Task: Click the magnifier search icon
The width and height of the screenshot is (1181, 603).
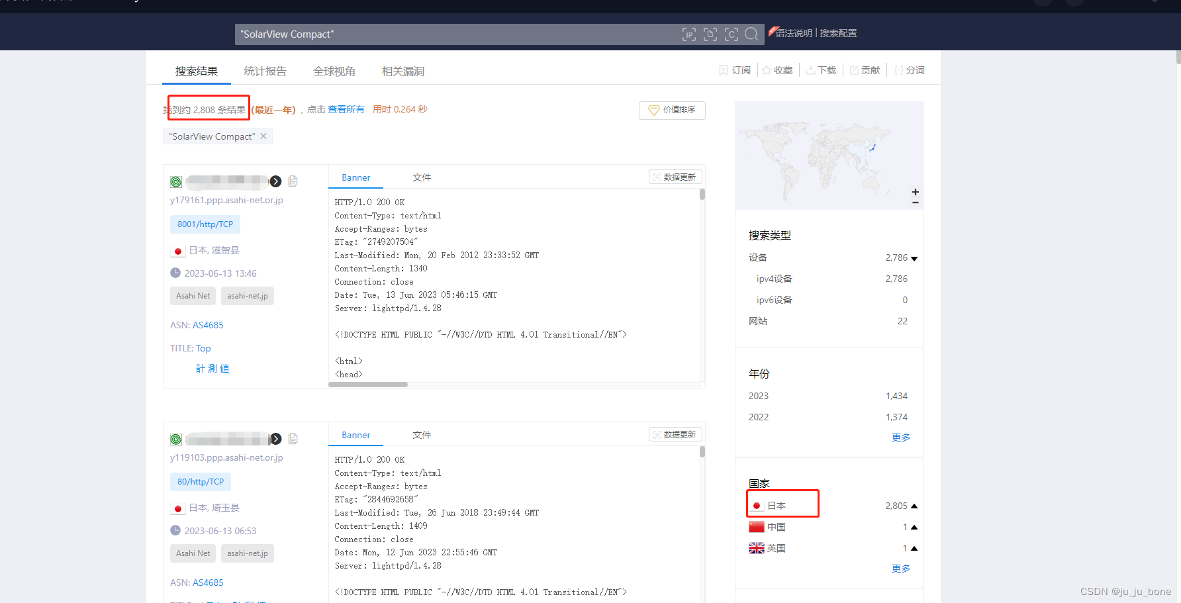Action: coord(751,34)
